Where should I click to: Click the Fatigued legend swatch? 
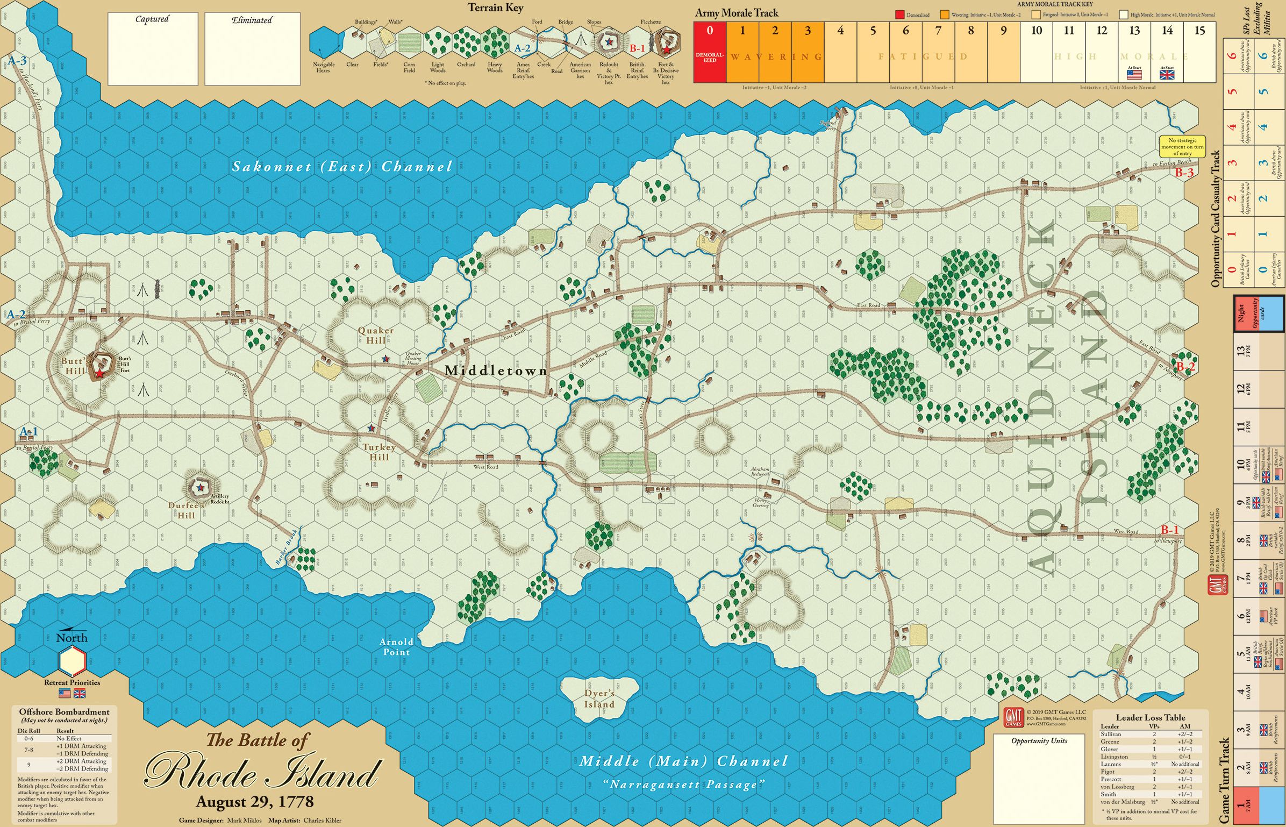click(1036, 15)
